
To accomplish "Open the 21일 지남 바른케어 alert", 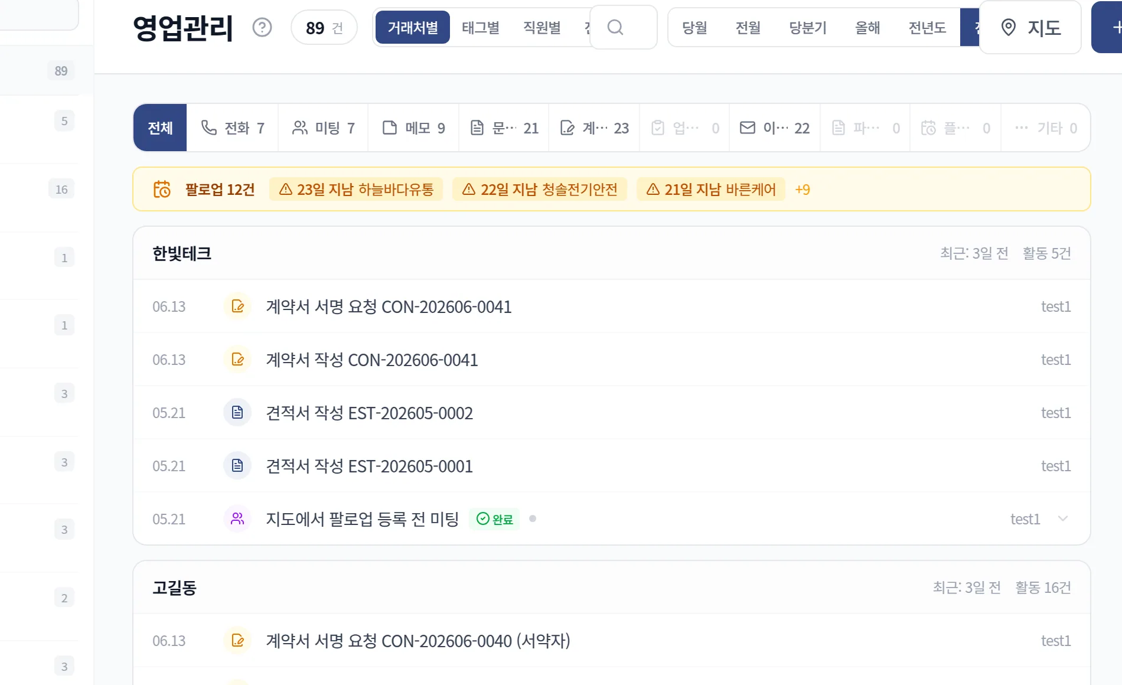I will pos(711,189).
